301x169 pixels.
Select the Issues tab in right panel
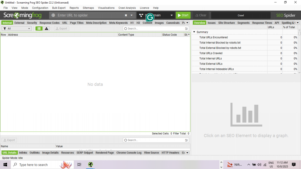[x=211, y=23]
